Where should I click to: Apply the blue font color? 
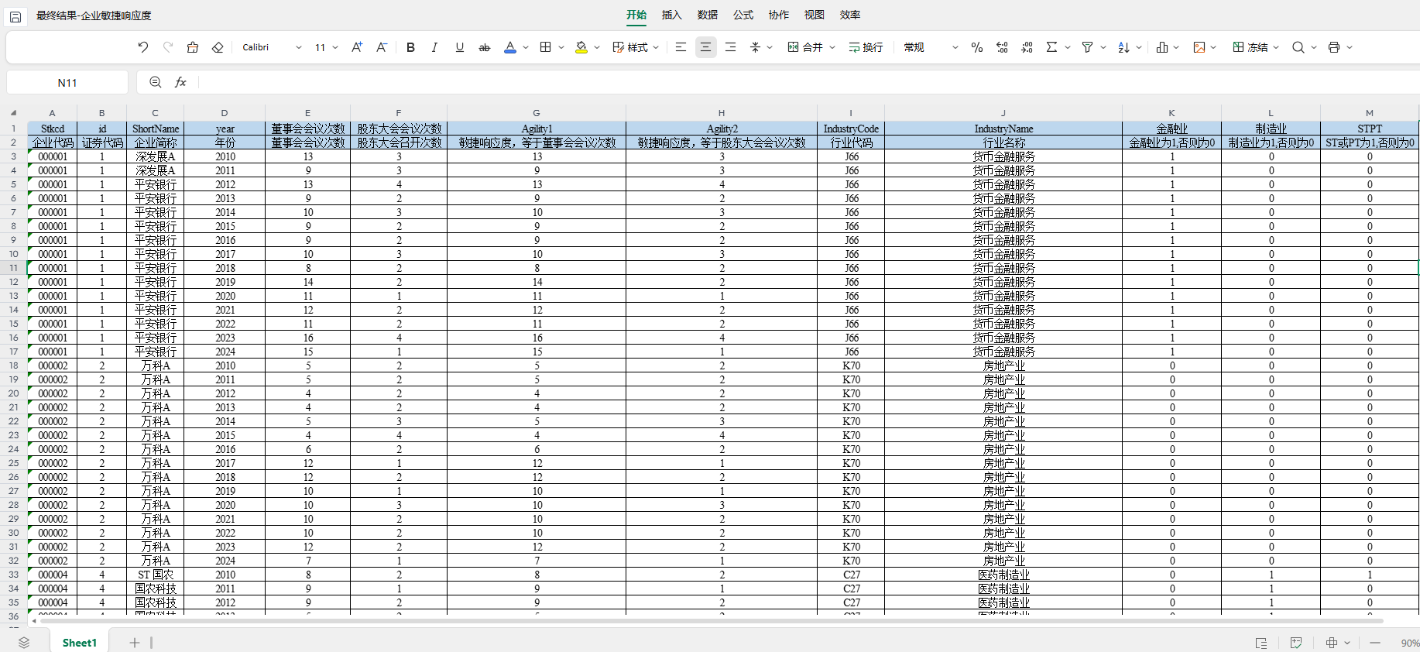point(510,47)
